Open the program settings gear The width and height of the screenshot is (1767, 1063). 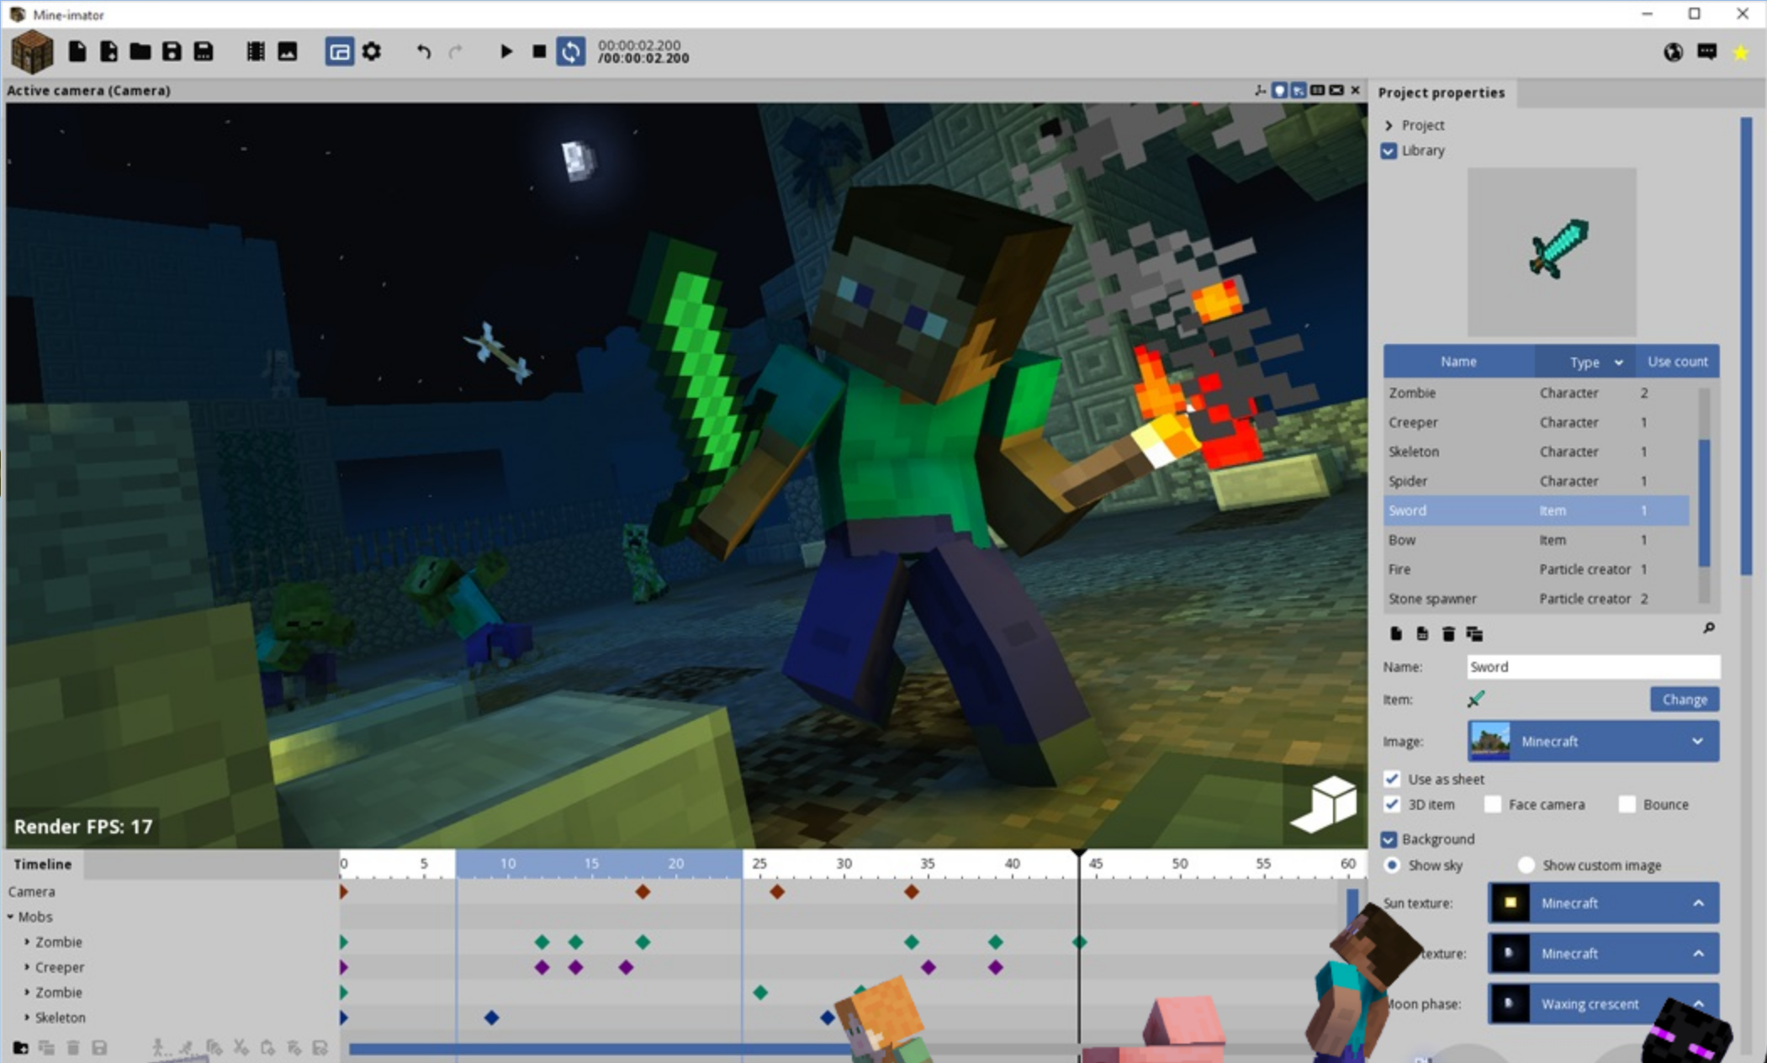coord(372,52)
